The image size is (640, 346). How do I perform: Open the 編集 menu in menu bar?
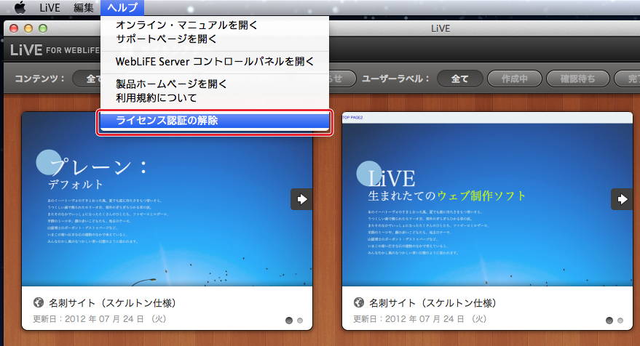click(83, 8)
